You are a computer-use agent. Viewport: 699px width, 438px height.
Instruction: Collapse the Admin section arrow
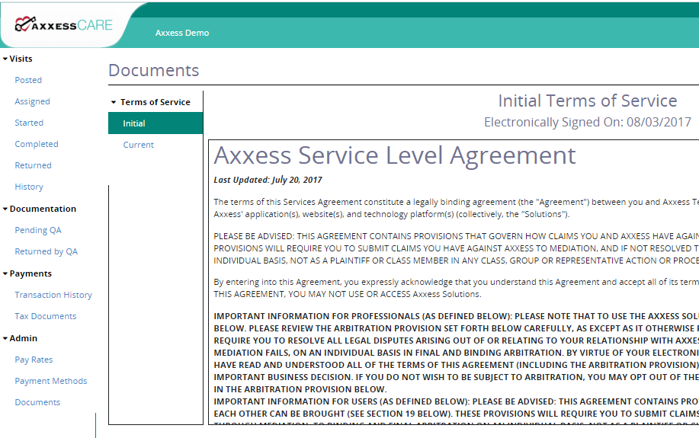click(x=5, y=339)
